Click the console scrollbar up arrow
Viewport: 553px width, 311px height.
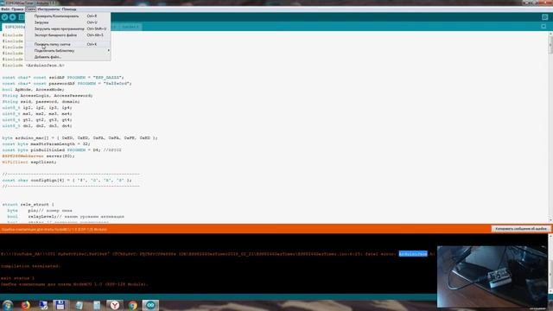[550, 236]
